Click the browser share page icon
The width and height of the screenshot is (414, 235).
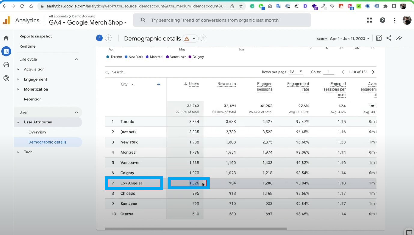[232, 6]
